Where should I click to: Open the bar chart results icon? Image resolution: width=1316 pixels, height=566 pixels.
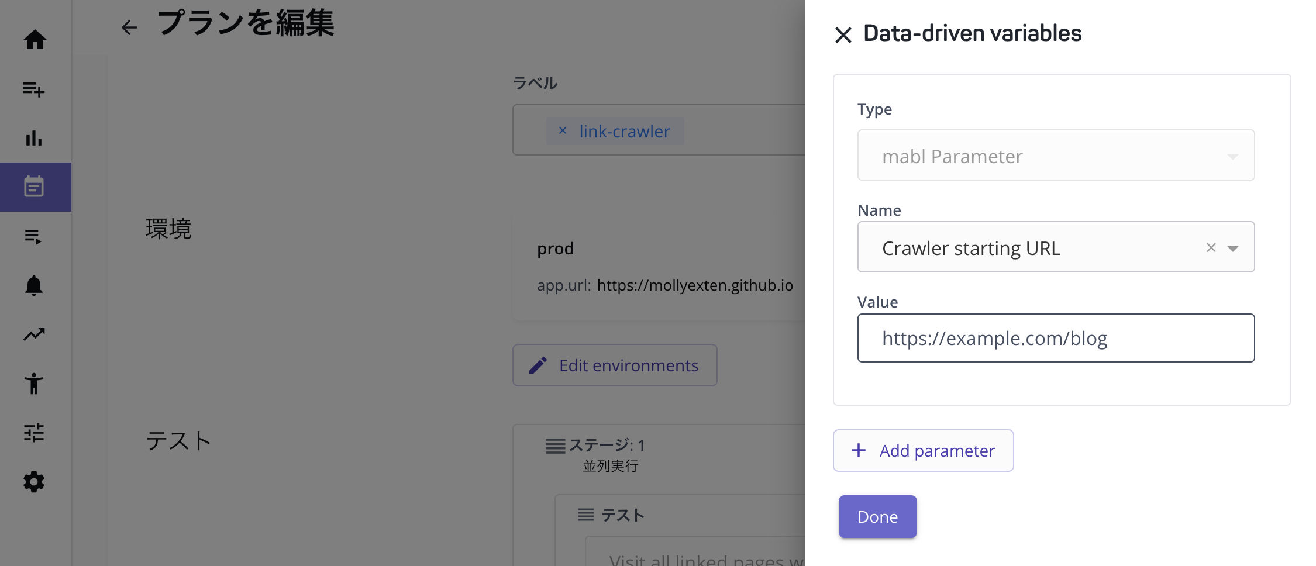(34, 138)
